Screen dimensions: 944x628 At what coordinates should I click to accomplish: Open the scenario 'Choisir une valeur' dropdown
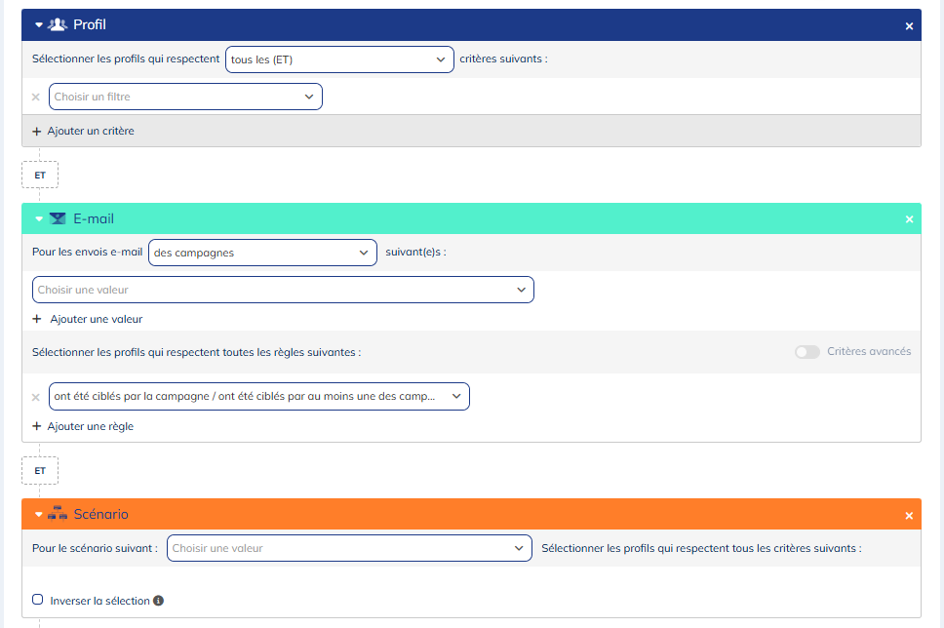pos(349,548)
